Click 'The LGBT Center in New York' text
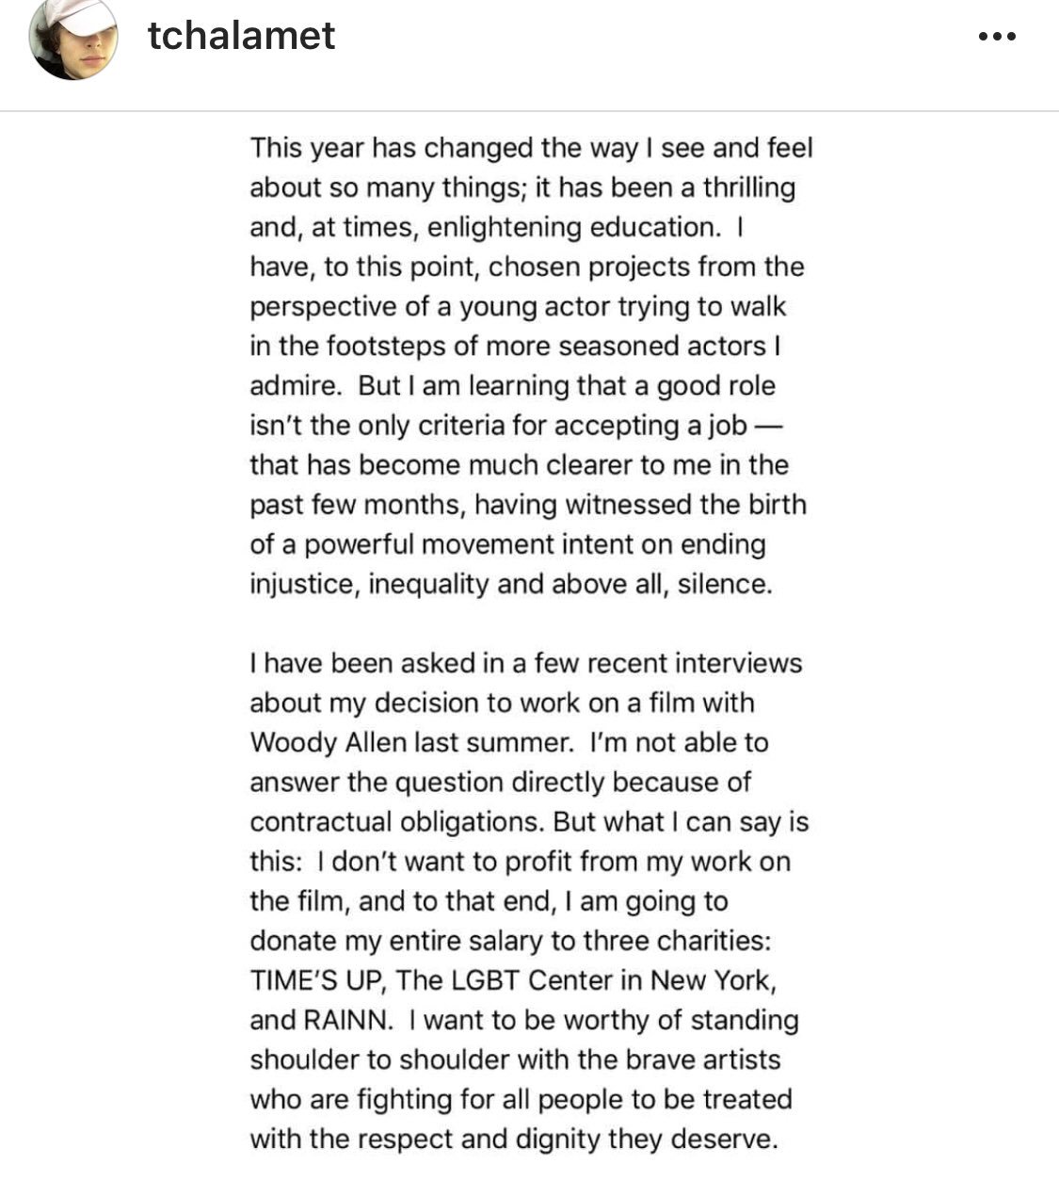This screenshot has width=1059, height=1196. point(585,980)
